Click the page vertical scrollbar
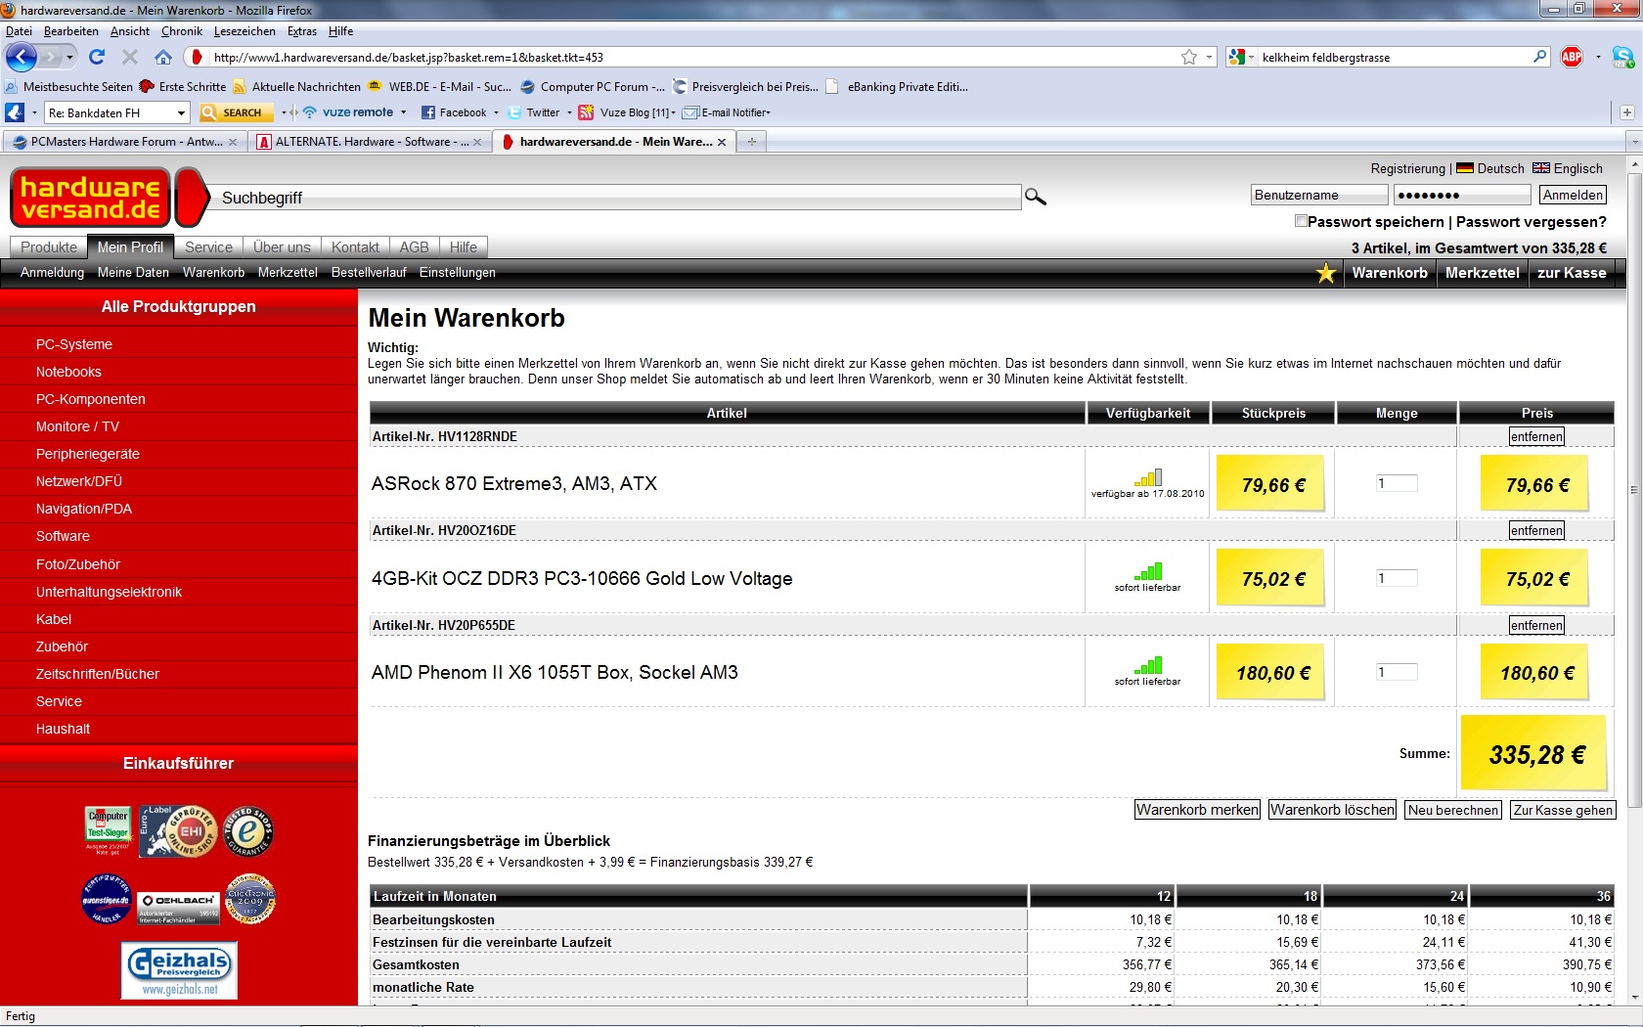Screen dimensions: 1643x1027 point(1634,489)
